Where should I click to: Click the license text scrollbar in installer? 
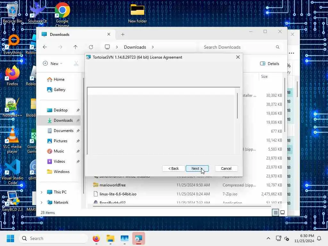click(237, 106)
